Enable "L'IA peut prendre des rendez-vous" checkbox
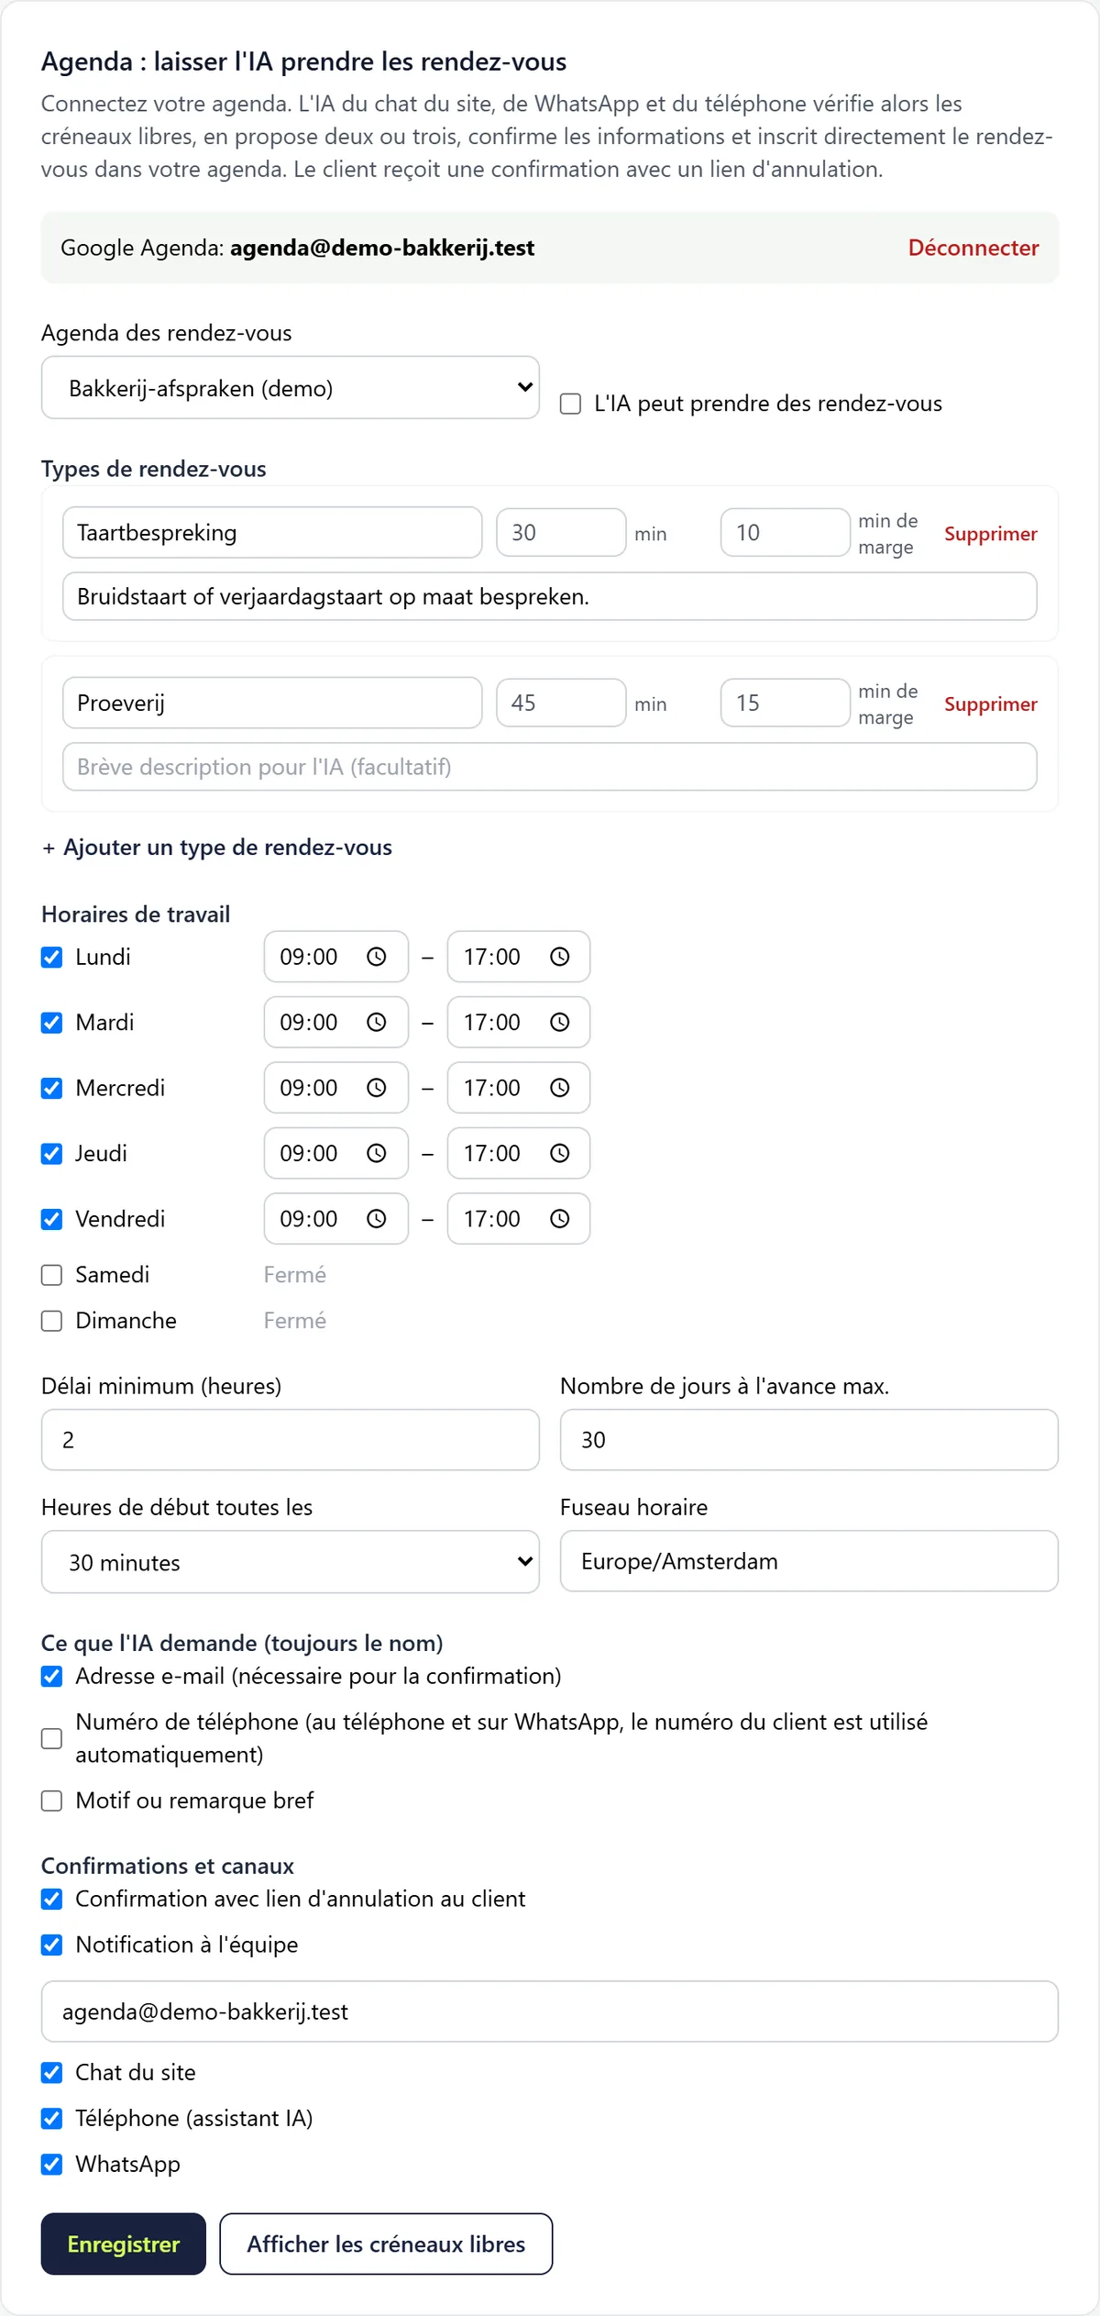Screen dimensions: 1100x2316 pos(570,404)
